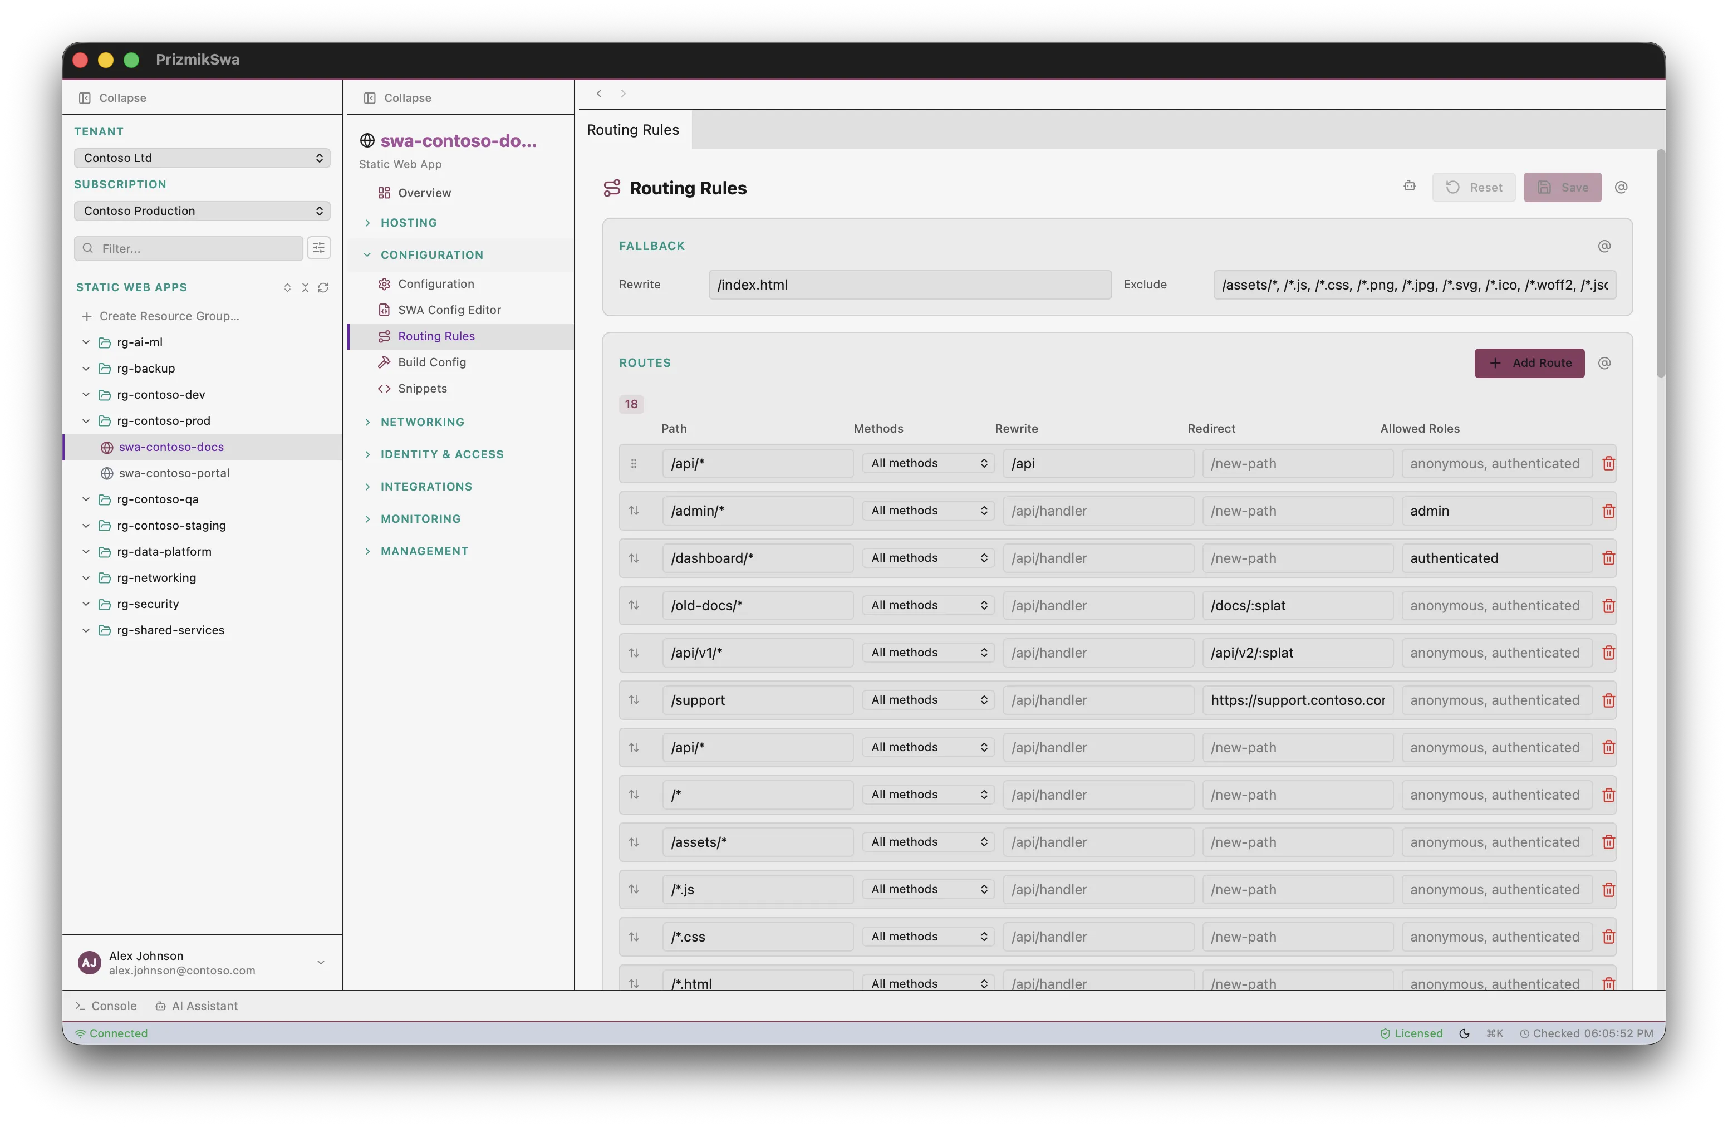Image resolution: width=1728 pixels, height=1127 pixels.
Task: Open Build Config settings
Action: pyautogui.click(x=432, y=361)
